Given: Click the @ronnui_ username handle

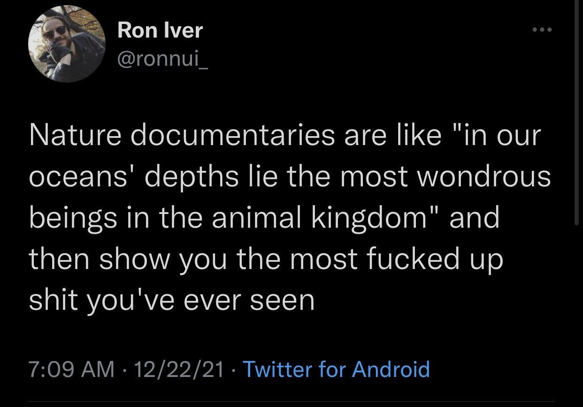Looking at the screenshot, I should tap(162, 60).
